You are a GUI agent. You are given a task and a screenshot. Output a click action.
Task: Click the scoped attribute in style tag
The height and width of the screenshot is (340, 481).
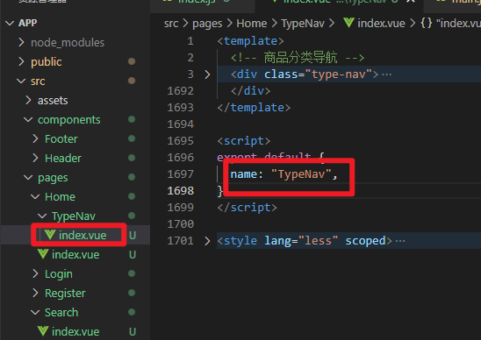click(365, 241)
